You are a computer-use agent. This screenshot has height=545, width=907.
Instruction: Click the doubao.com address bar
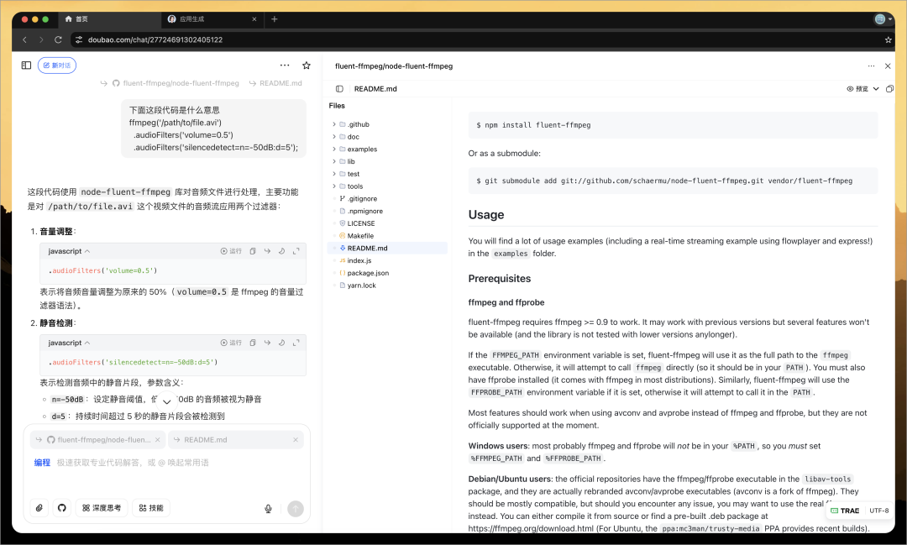(x=480, y=40)
